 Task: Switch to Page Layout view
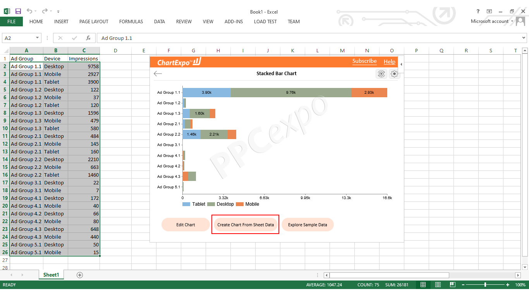tap(438, 284)
